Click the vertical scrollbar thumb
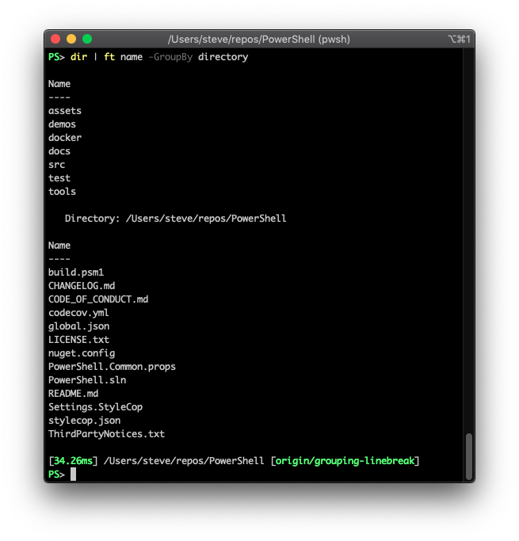519x541 pixels. click(468, 456)
